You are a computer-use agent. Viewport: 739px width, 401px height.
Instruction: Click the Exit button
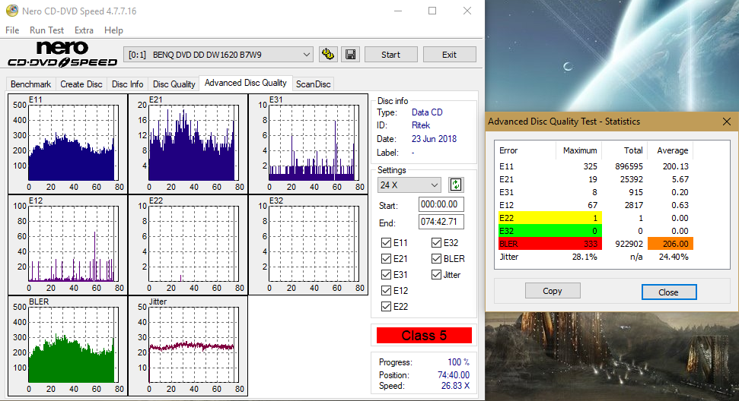(449, 55)
